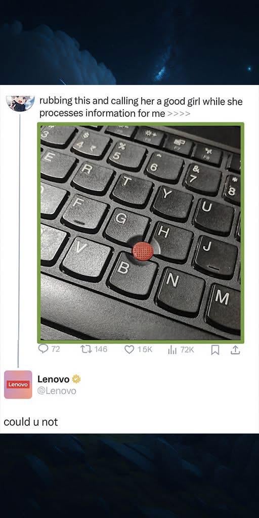
Task: Click the 72K views count
Action: [x=187, y=350]
